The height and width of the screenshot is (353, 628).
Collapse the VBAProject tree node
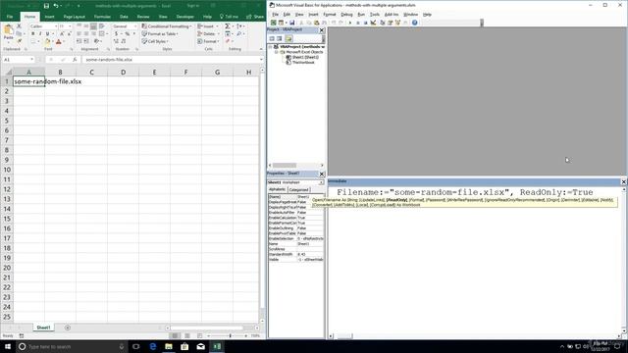pos(271,47)
